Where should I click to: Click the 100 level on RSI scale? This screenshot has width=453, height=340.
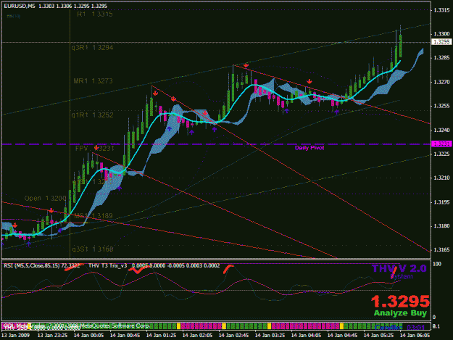tap(437, 264)
